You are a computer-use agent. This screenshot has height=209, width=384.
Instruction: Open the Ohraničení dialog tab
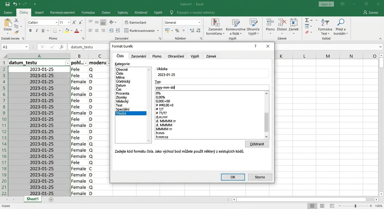(x=176, y=56)
